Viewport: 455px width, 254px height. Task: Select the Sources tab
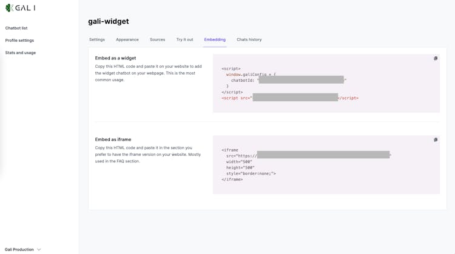point(157,39)
